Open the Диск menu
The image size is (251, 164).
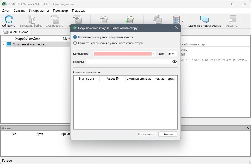[x=6, y=11]
